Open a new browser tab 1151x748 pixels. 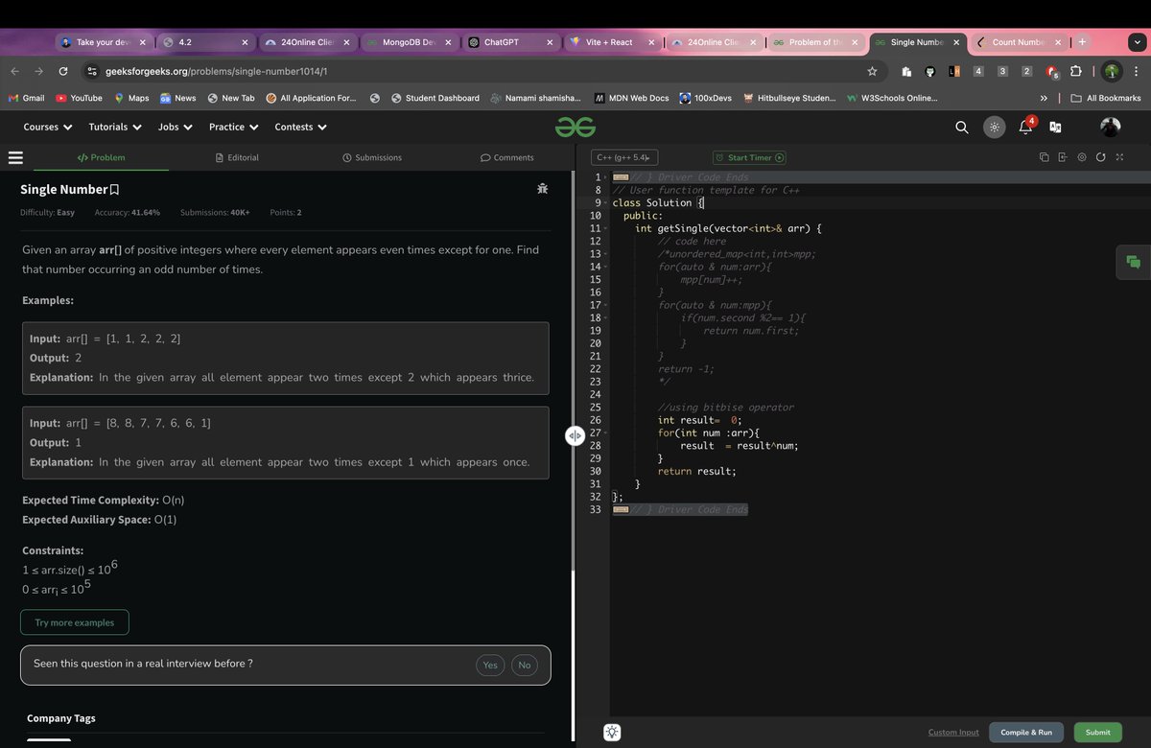[x=1082, y=42]
